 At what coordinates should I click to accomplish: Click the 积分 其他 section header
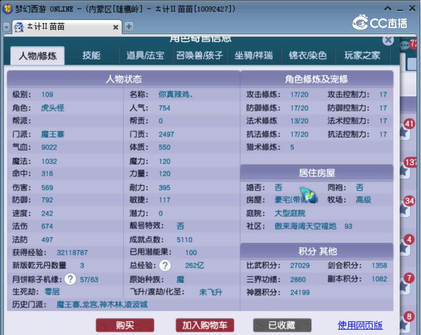click(x=317, y=251)
